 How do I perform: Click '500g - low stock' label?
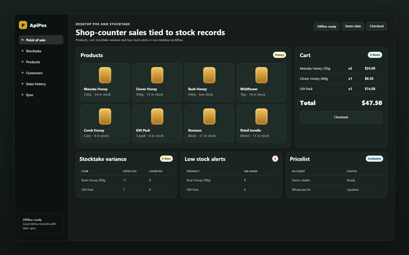coord(201,95)
